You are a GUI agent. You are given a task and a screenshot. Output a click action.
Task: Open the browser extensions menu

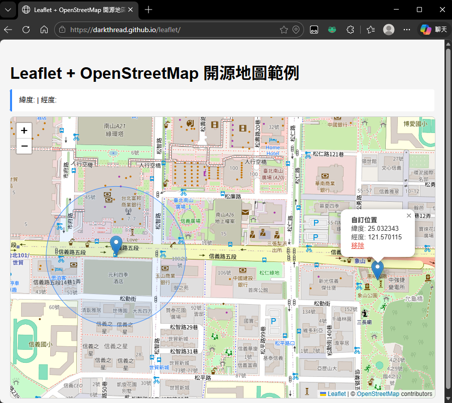coord(351,30)
